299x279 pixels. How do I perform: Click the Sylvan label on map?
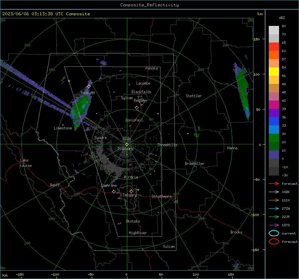pos(127,98)
